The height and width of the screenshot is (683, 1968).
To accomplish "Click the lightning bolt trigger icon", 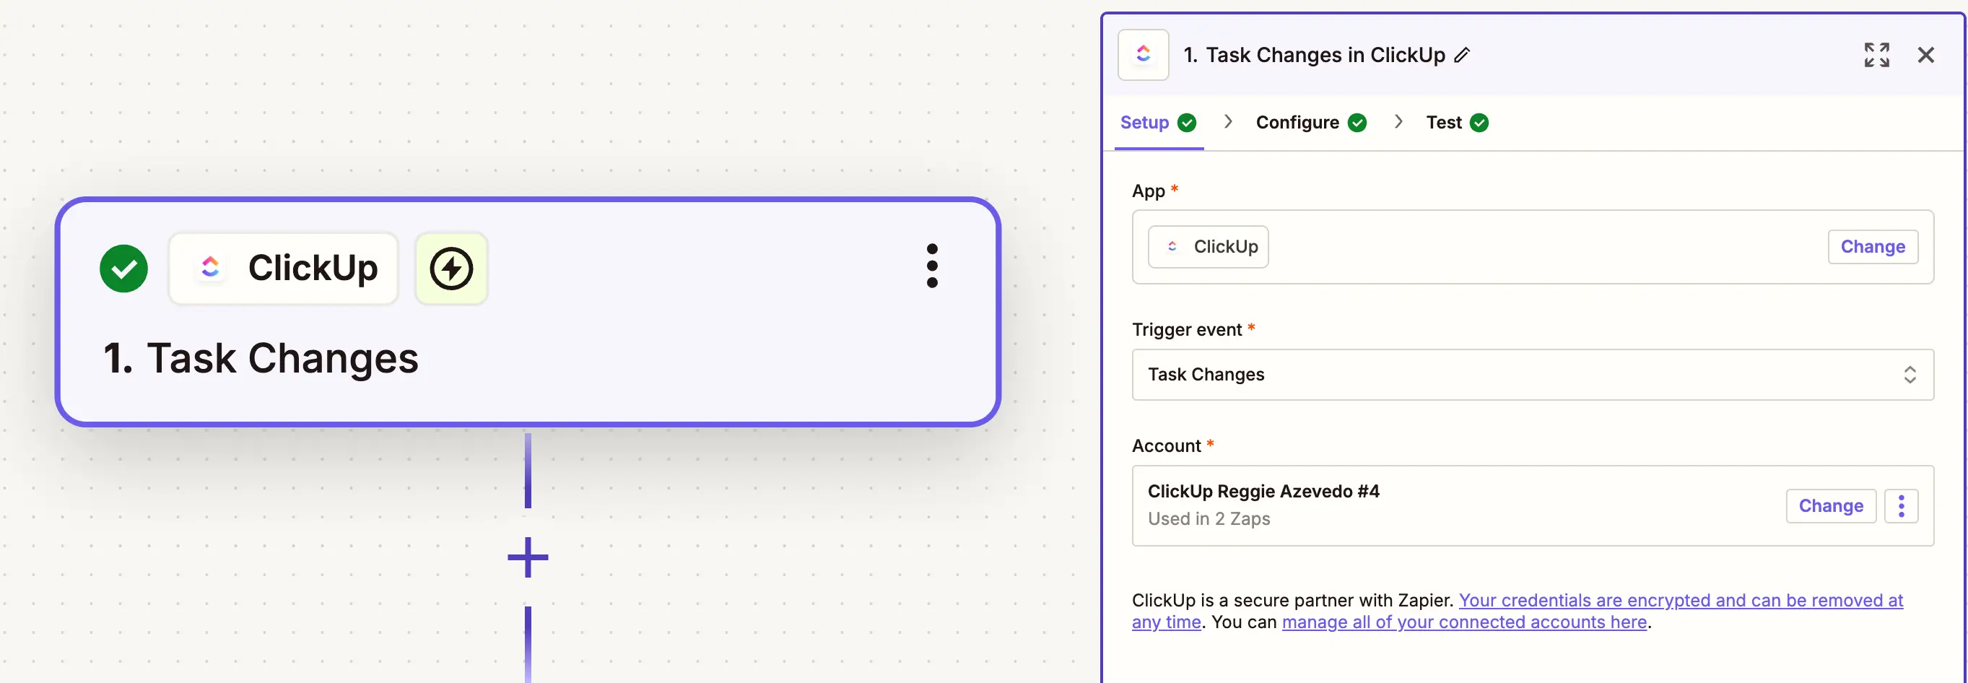I will coord(450,268).
